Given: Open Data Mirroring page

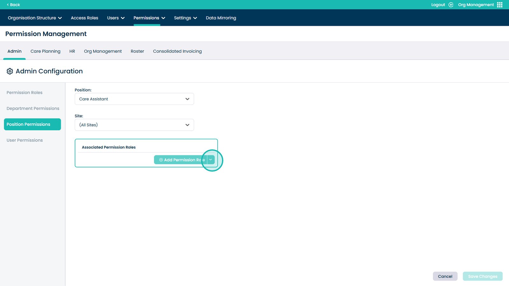Looking at the screenshot, I should (x=221, y=18).
